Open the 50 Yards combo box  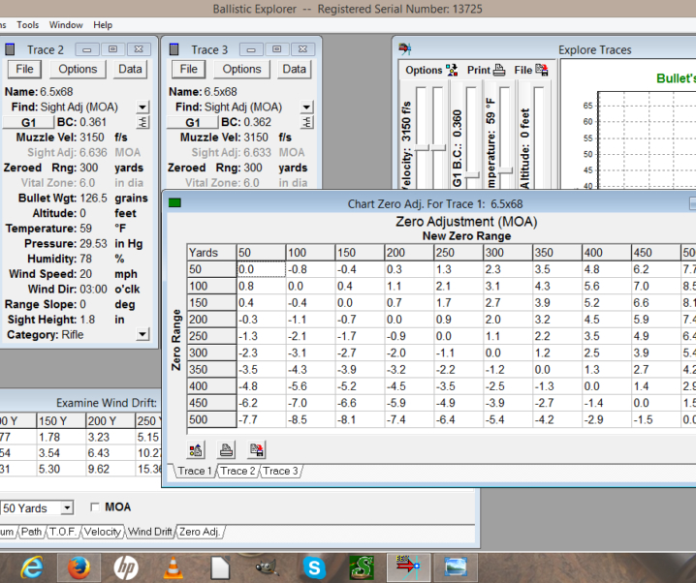(66, 508)
